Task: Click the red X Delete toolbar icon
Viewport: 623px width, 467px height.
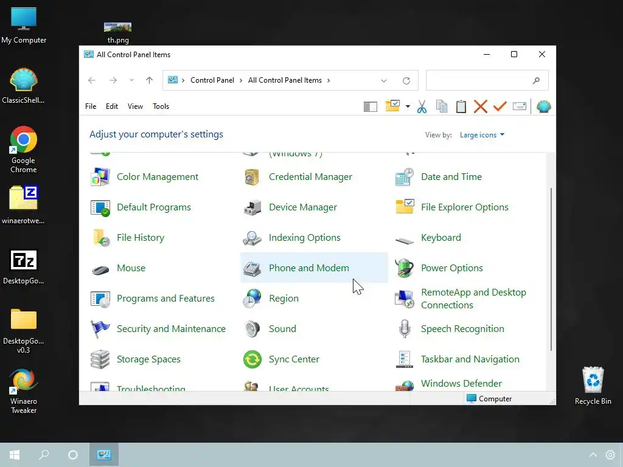Action: [481, 106]
